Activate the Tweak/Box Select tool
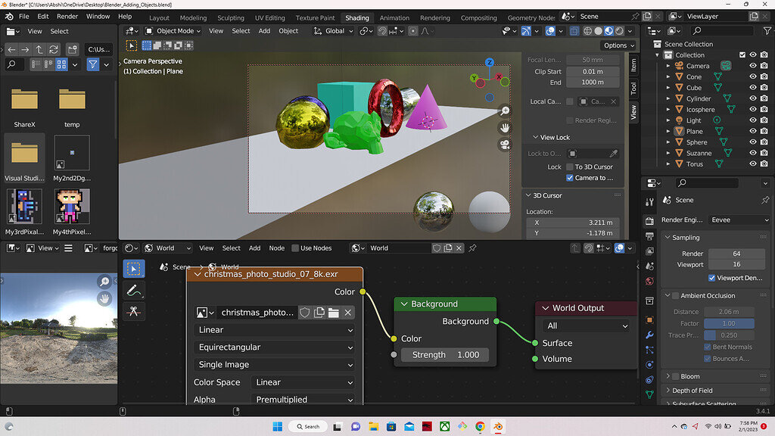The height and width of the screenshot is (436, 775). pos(132,269)
